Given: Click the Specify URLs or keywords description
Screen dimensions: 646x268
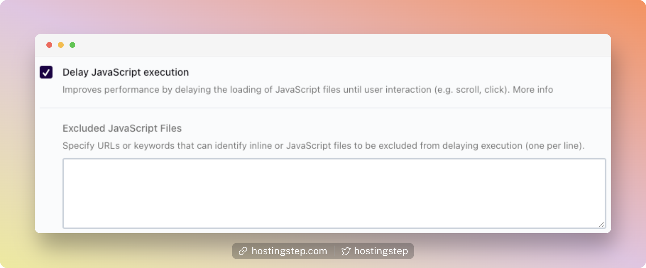Looking at the screenshot, I should point(323,146).
